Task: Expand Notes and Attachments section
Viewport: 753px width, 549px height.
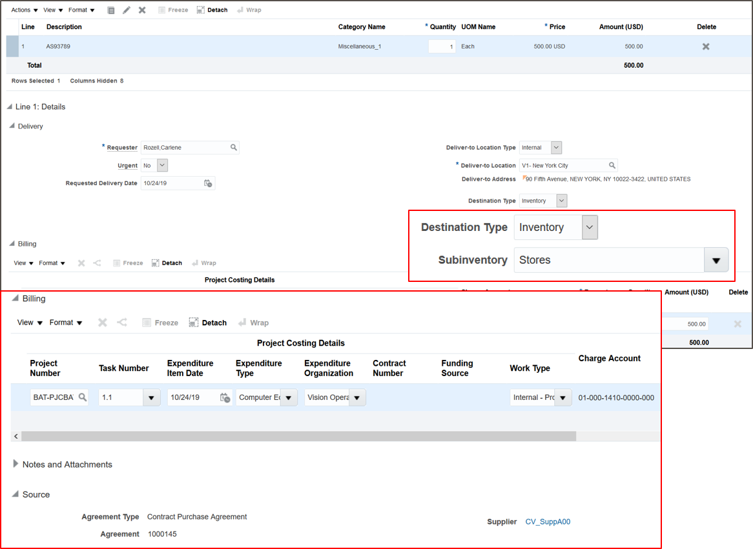Action: click(x=15, y=464)
